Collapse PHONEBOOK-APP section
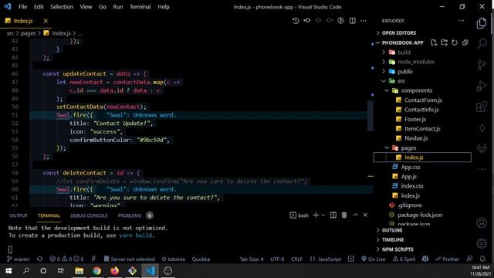 (403, 42)
